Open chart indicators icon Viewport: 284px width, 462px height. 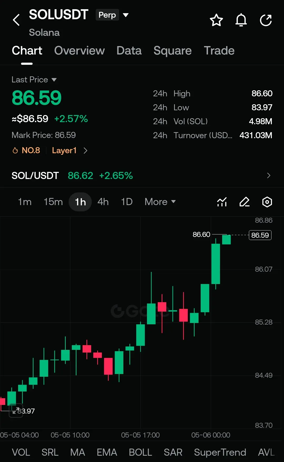pyautogui.click(x=222, y=202)
